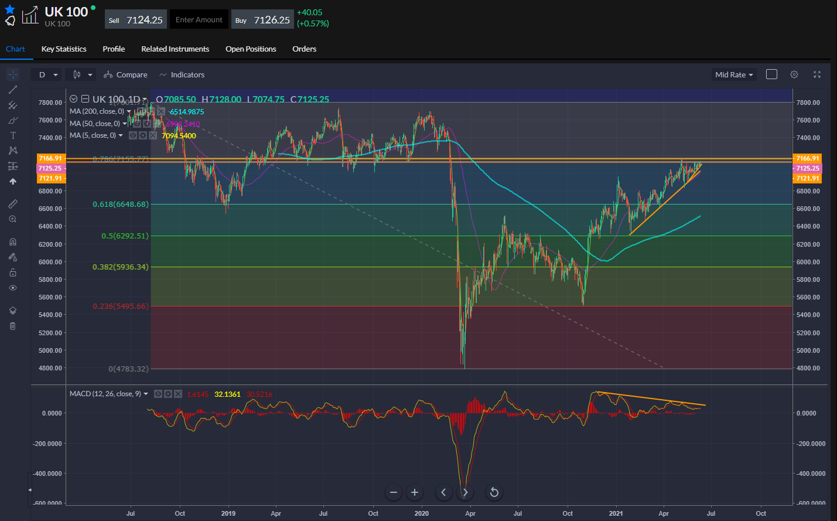Image resolution: width=837 pixels, height=521 pixels.
Task: Expand the Mid Rate dropdown
Action: [x=734, y=74]
